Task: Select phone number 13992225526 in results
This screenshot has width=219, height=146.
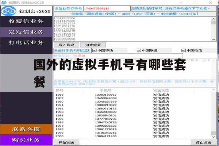Action: [x=106, y=126]
